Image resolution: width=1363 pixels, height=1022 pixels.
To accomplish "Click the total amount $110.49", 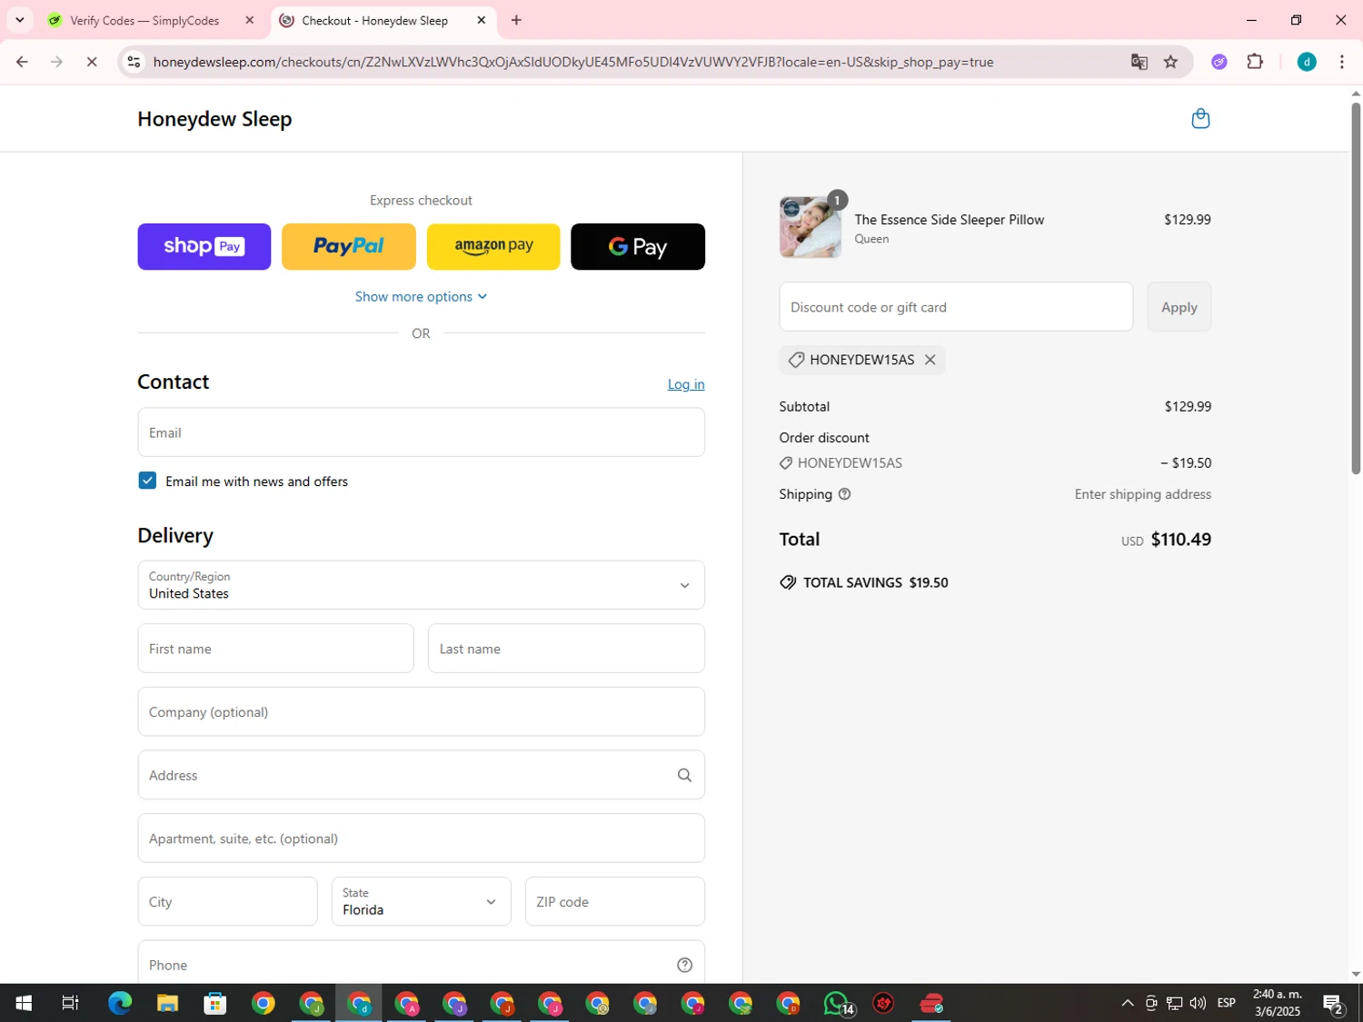I will coord(1180,540).
